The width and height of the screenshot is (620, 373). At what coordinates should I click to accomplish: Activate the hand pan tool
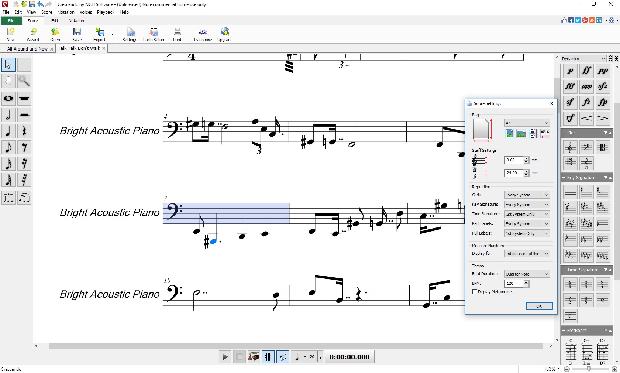(8, 81)
